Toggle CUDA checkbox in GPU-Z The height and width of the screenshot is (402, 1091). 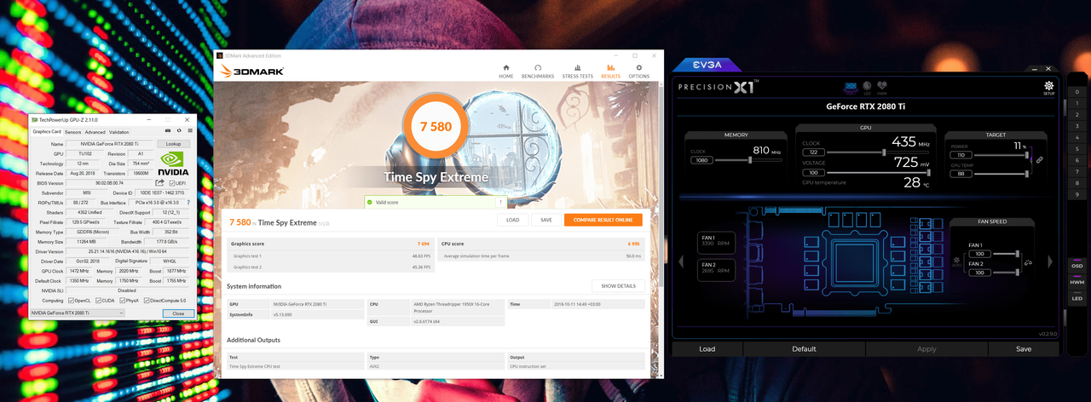(x=99, y=301)
